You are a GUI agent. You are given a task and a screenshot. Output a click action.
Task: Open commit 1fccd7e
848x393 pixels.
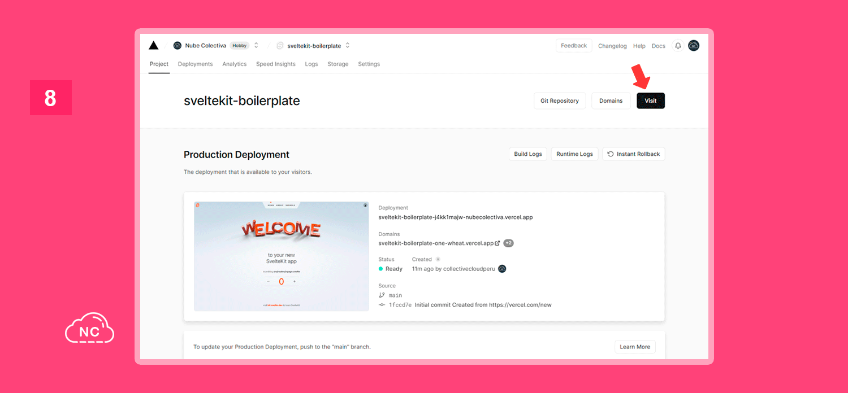(400, 305)
